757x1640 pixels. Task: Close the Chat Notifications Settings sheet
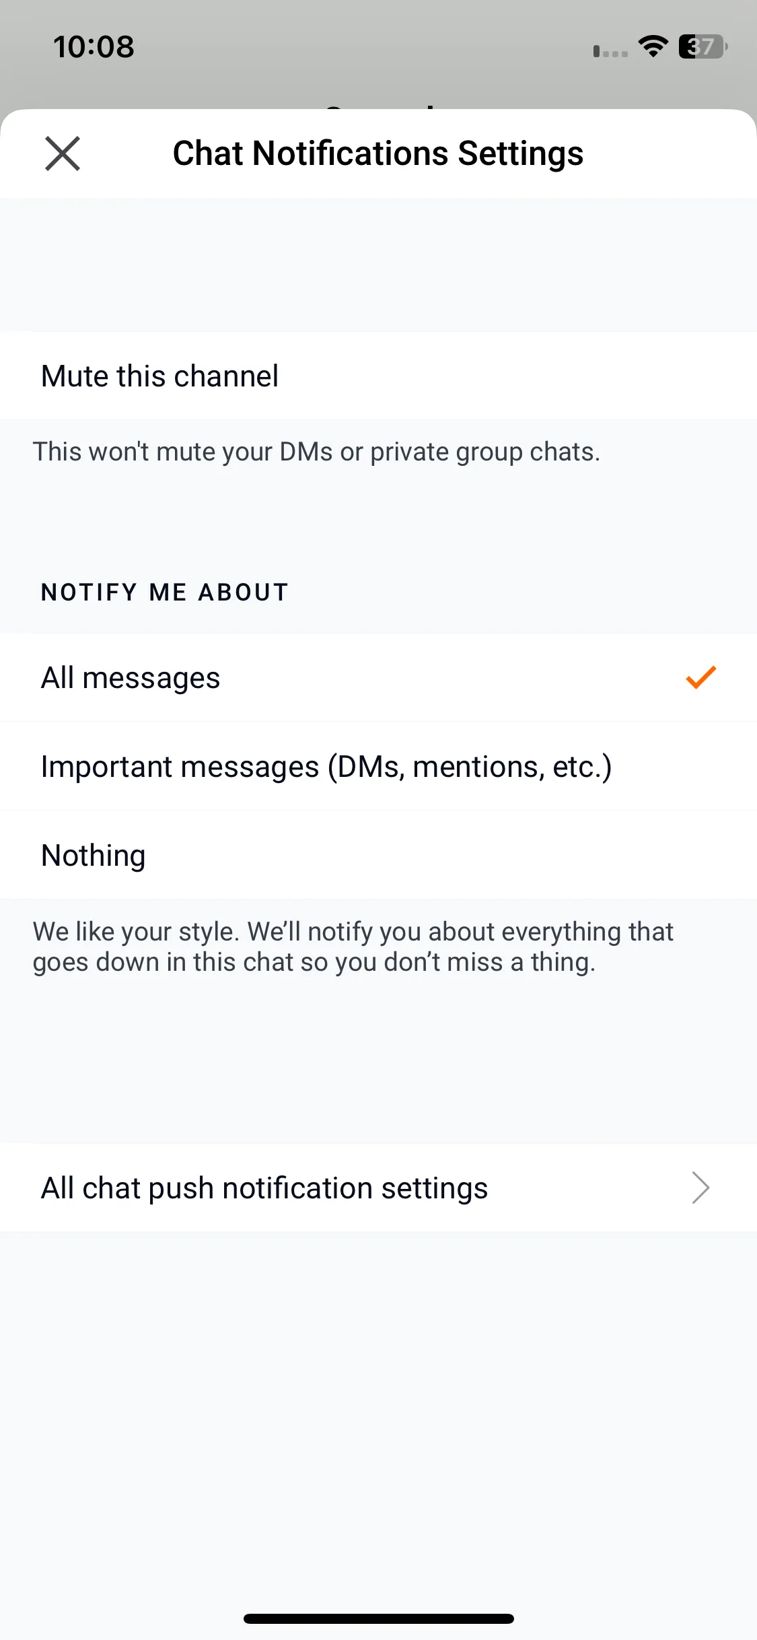[x=63, y=153]
